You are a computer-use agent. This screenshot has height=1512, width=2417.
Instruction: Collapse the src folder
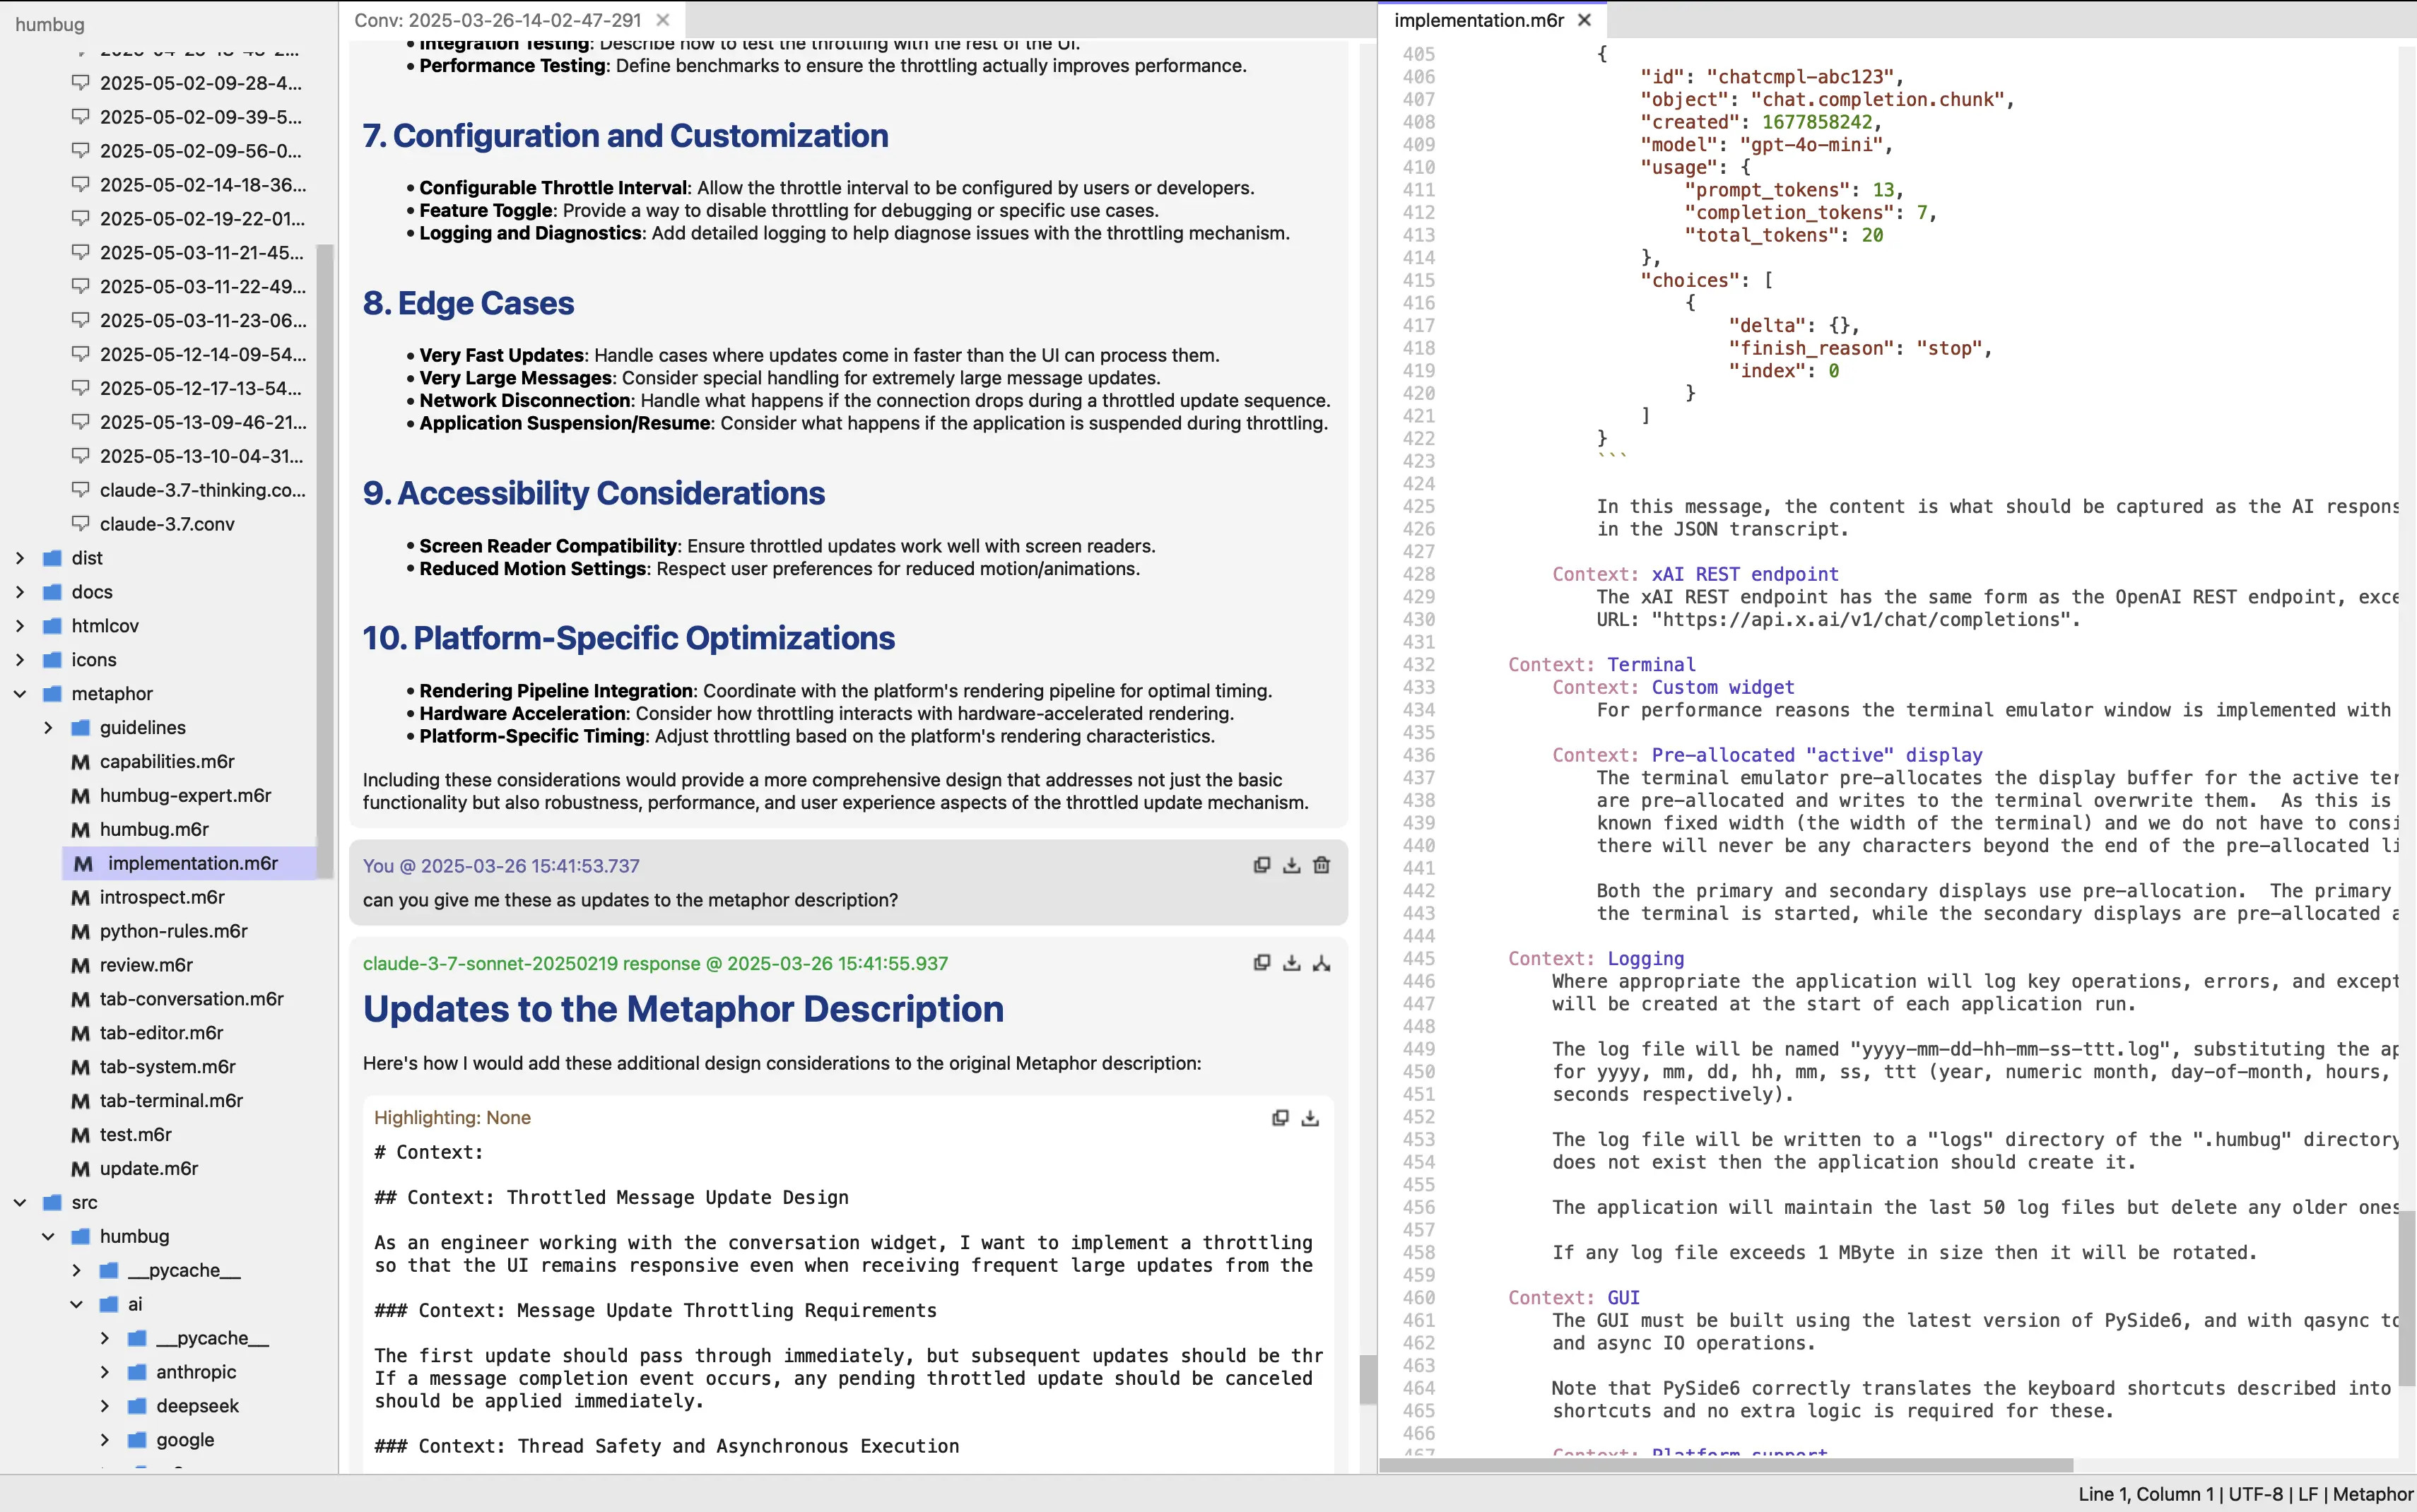20,1203
